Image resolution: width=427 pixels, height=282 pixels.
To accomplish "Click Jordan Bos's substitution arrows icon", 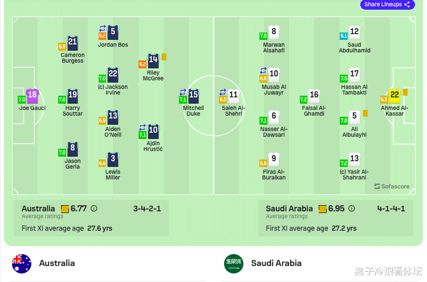I will pyautogui.click(x=103, y=28).
